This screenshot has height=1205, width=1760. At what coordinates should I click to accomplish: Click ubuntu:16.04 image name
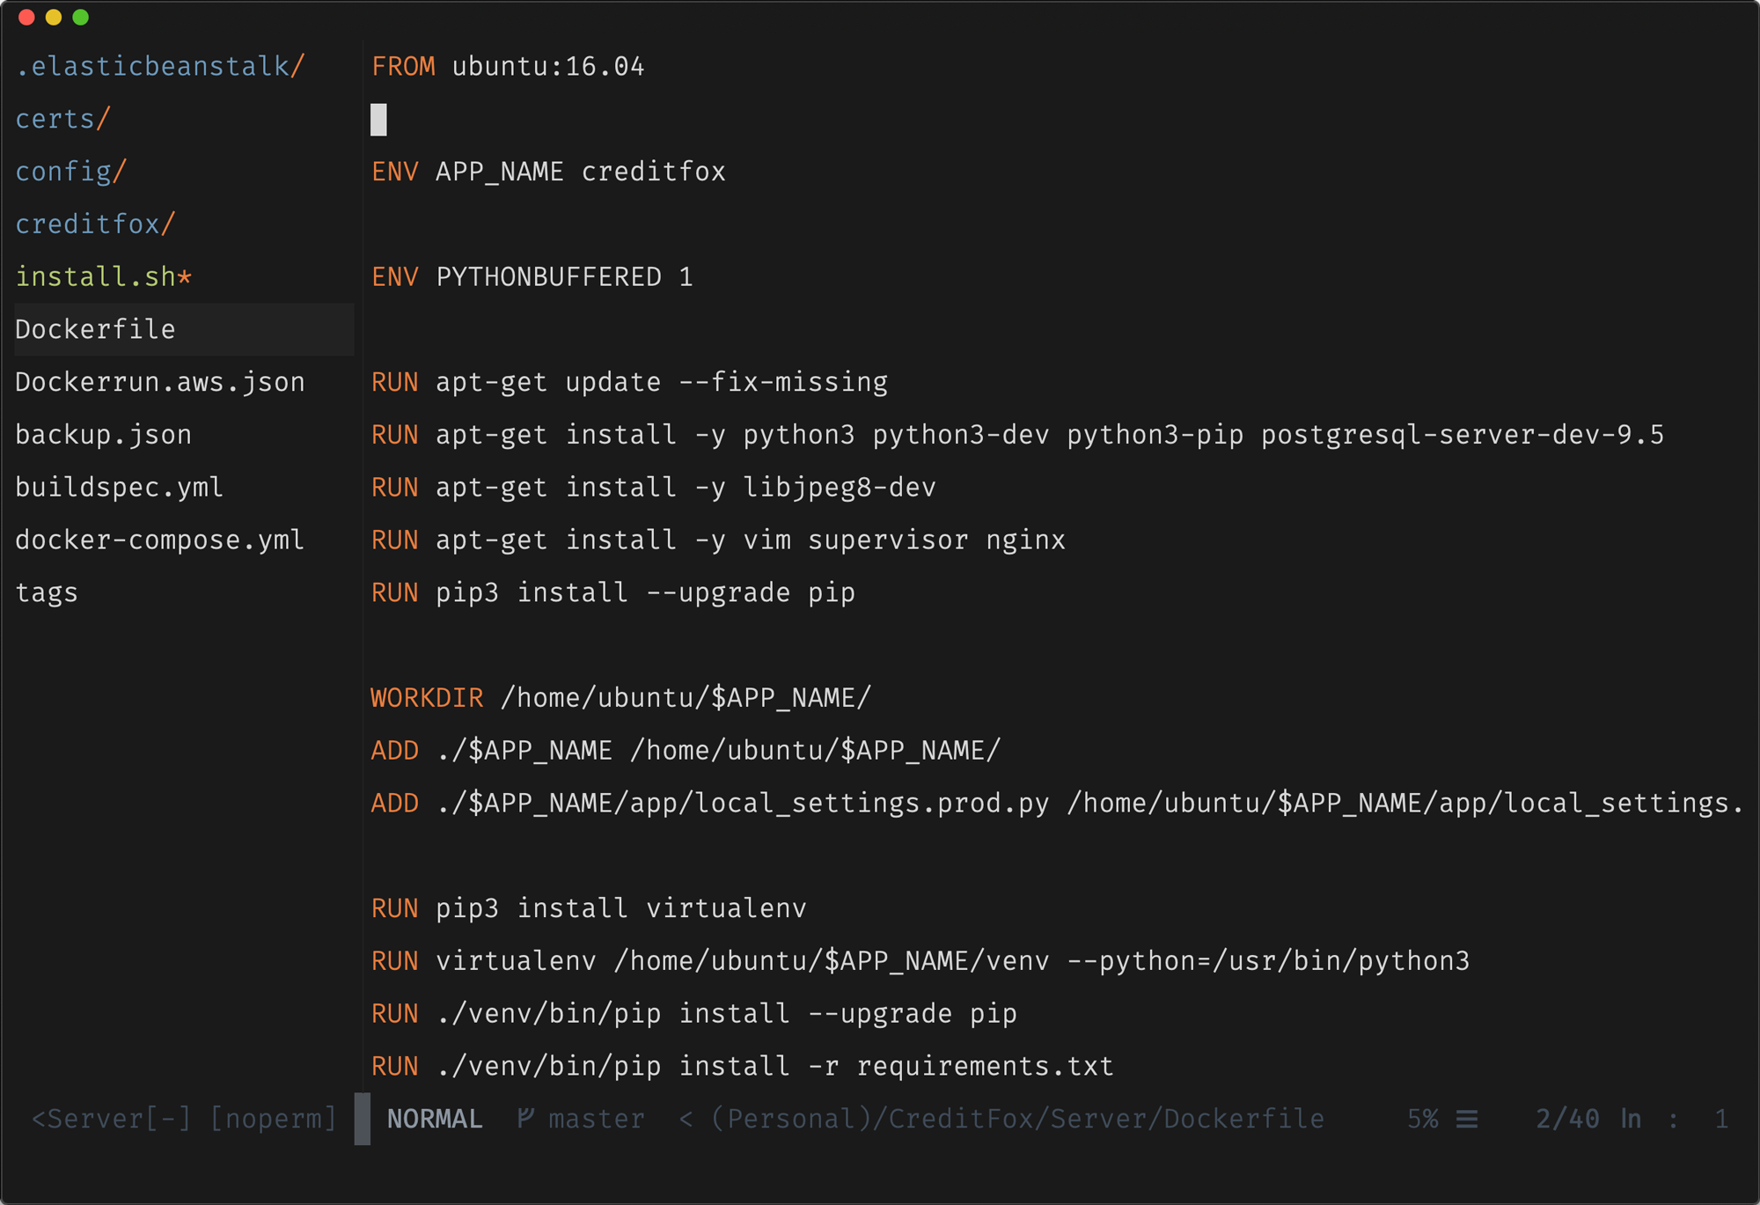(548, 66)
